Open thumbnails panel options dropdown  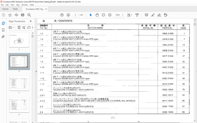[x=11, y=27]
